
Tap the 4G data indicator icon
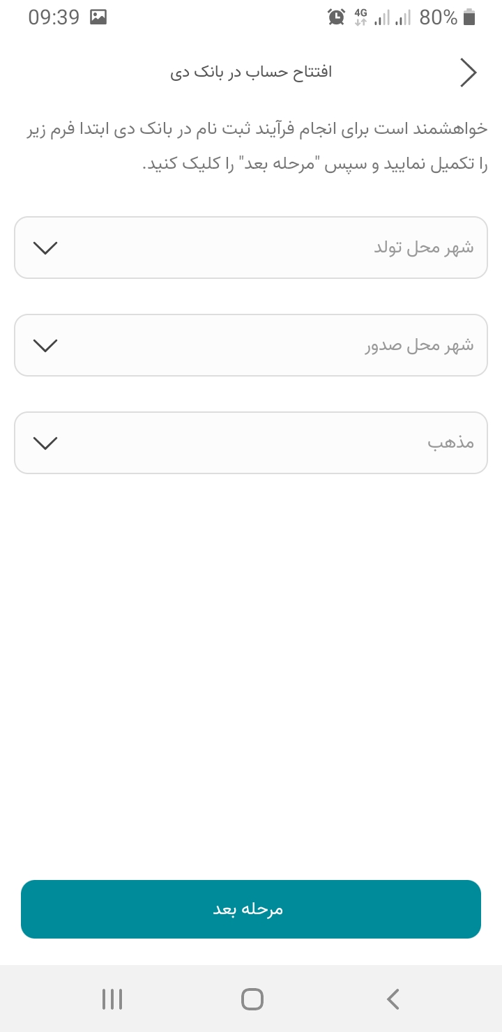pos(360,17)
